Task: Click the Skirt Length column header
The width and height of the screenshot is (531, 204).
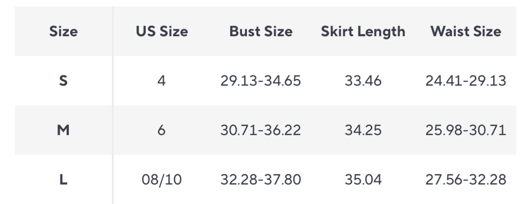Action: tap(363, 31)
